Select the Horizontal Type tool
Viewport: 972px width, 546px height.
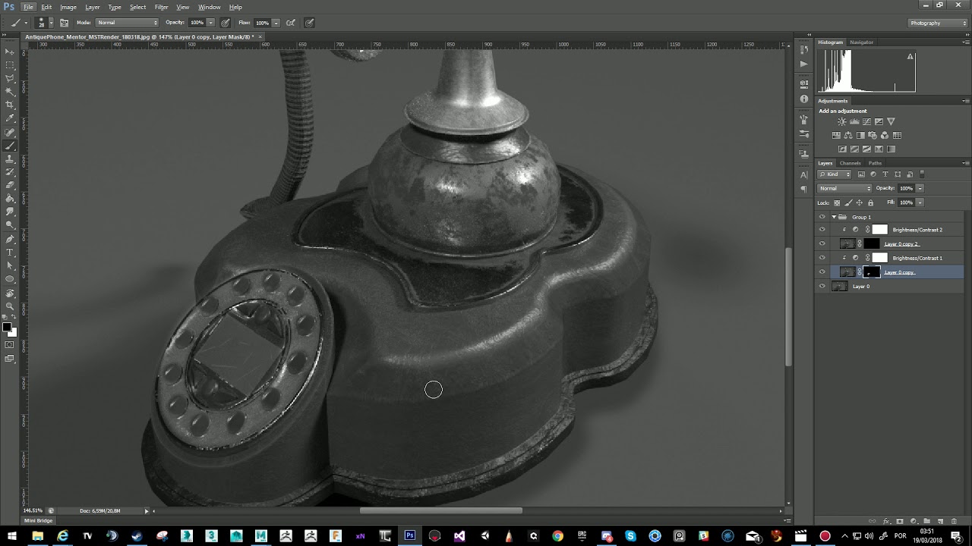[10, 253]
